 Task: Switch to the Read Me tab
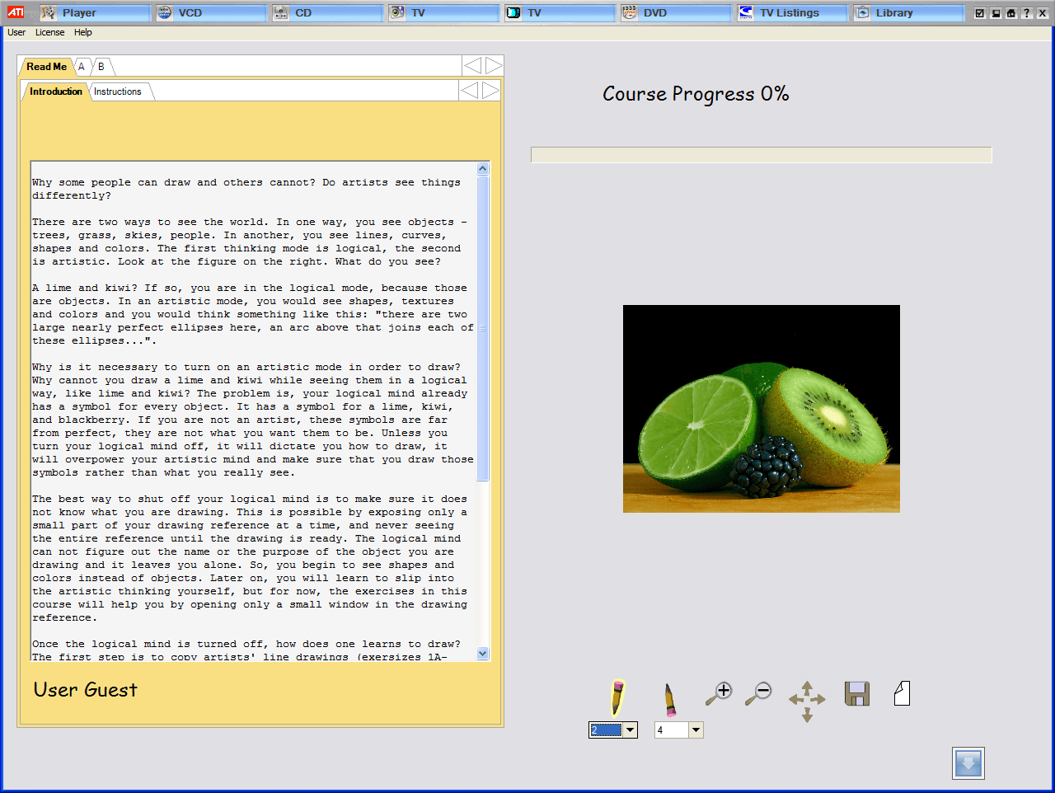click(46, 67)
